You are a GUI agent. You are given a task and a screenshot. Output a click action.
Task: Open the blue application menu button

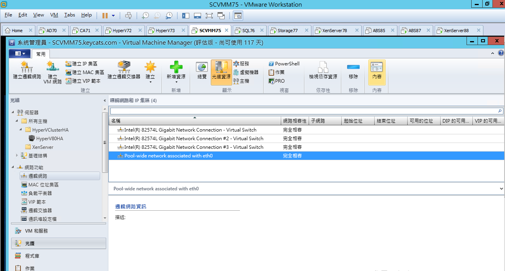[20, 54]
